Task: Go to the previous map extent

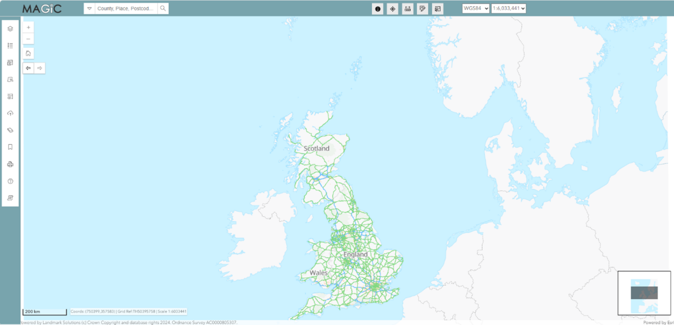Action: tap(28, 68)
